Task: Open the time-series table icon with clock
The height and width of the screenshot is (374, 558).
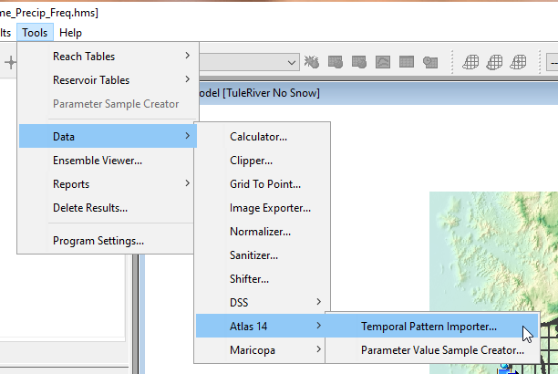Action: tap(430, 62)
